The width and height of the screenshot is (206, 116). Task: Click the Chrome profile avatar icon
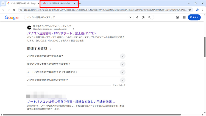[197, 10]
